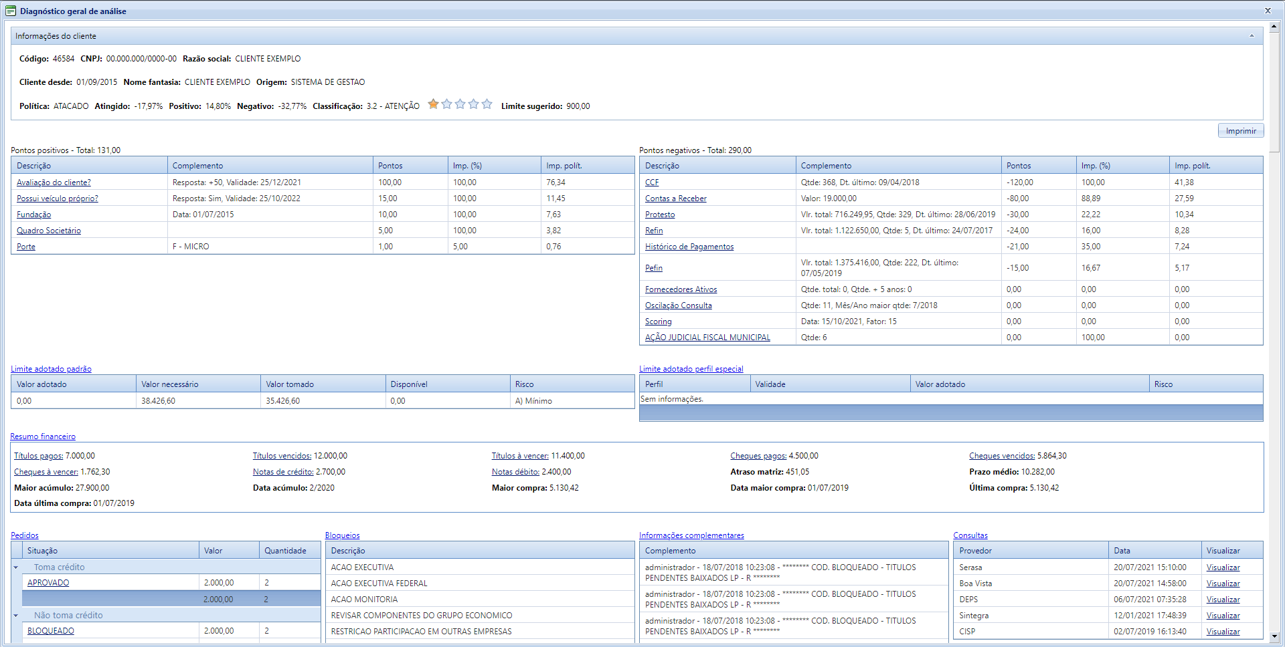
Task: Sort positive points by Pontos column header
Action: click(x=410, y=166)
